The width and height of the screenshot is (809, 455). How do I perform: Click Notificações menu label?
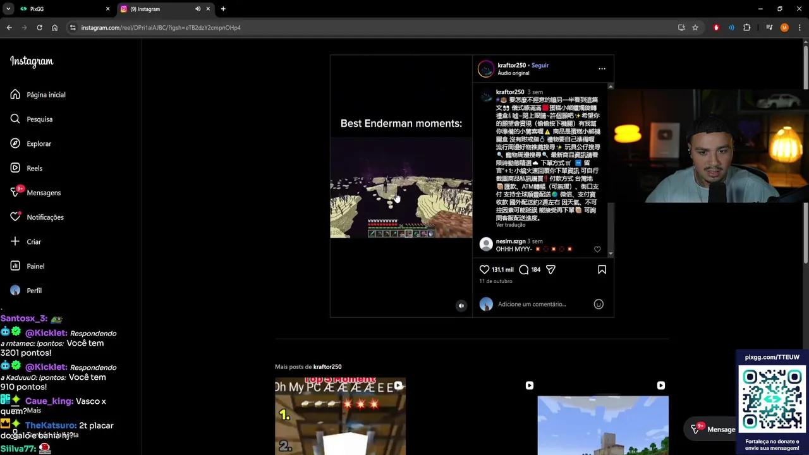(46, 217)
